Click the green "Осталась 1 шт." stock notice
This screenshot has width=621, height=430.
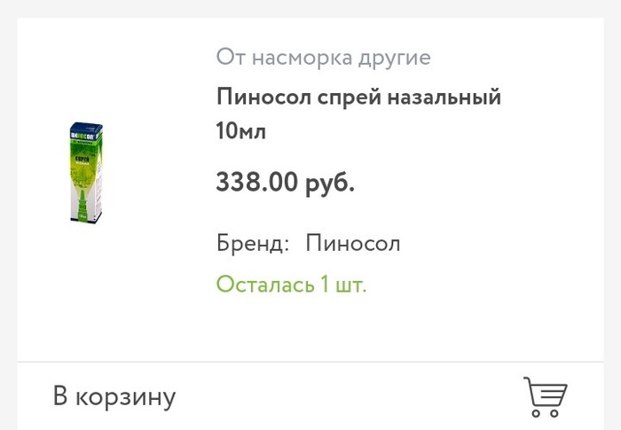point(291,285)
